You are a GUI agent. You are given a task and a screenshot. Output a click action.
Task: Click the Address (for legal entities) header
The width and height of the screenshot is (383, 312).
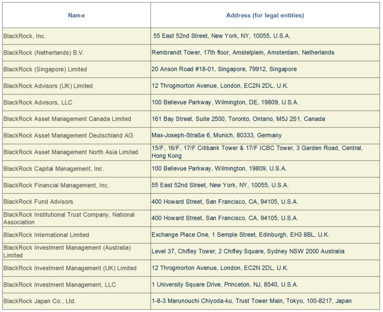pyautogui.click(x=265, y=16)
